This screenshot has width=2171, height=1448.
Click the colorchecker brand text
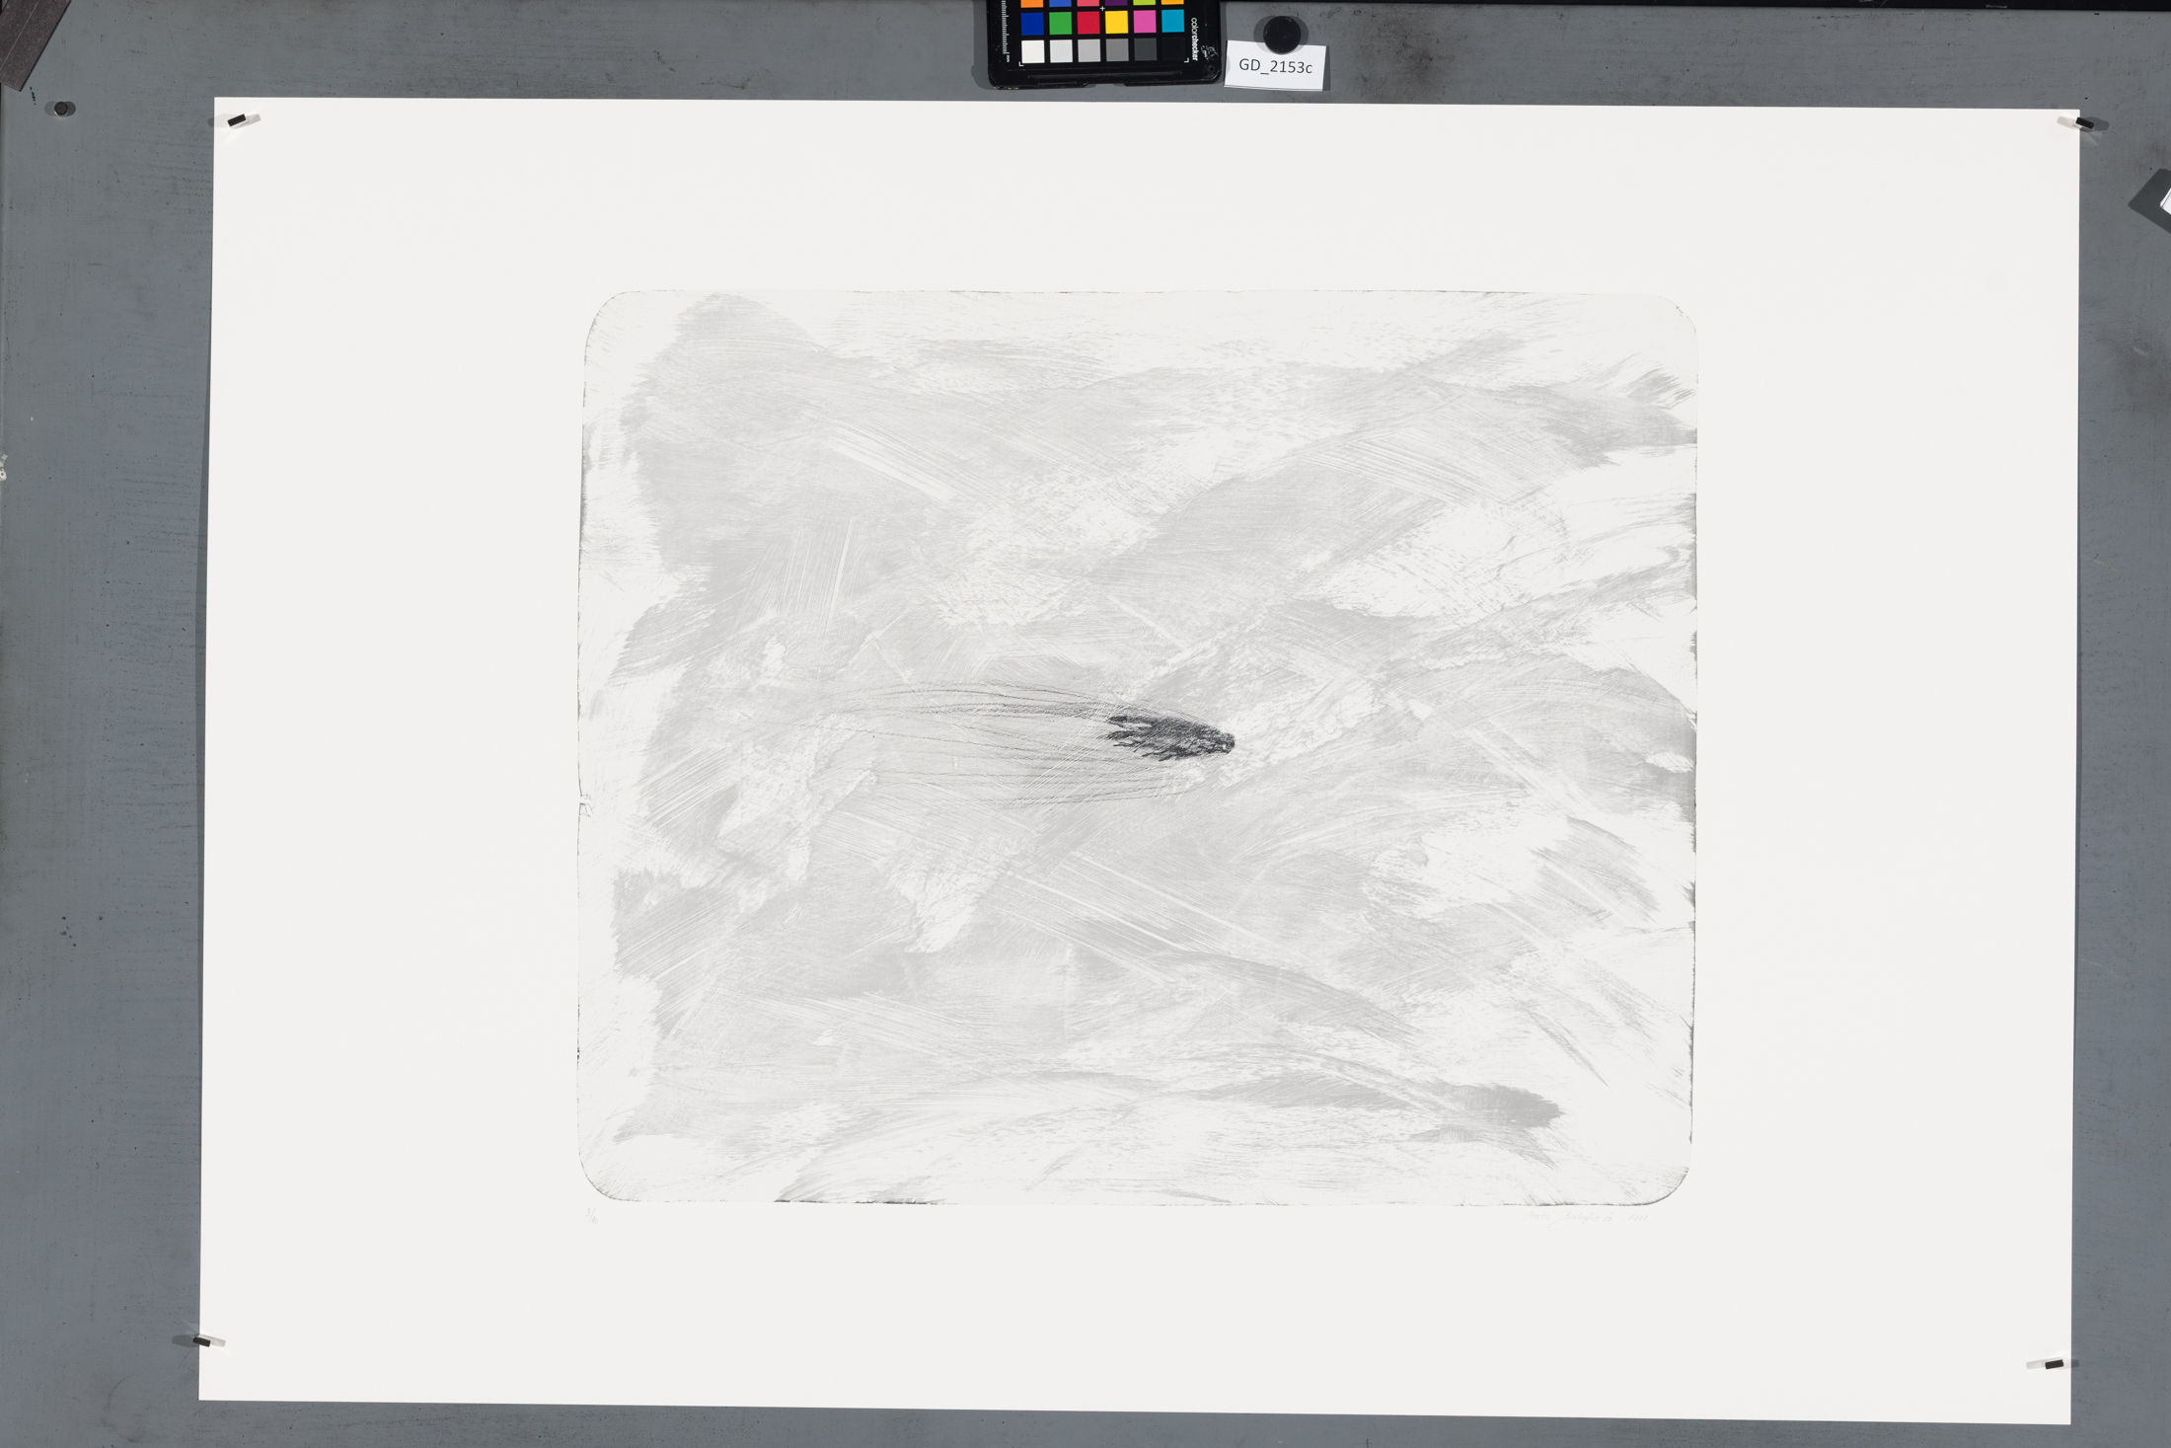coord(1194,38)
